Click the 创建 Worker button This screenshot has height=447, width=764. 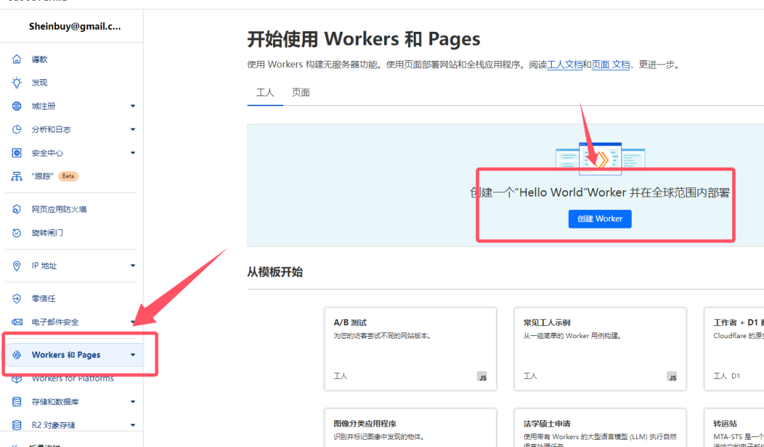(x=600, y=219)
